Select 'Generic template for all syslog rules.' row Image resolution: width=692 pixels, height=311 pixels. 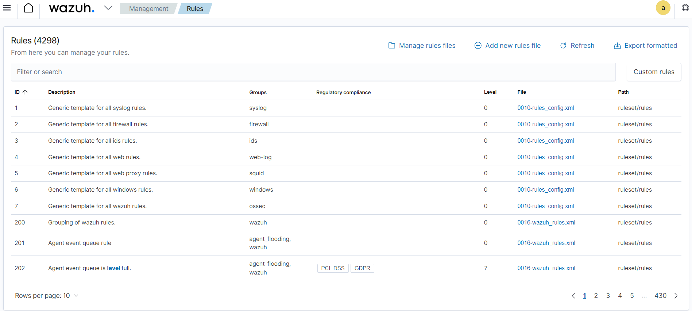point(346,108)
